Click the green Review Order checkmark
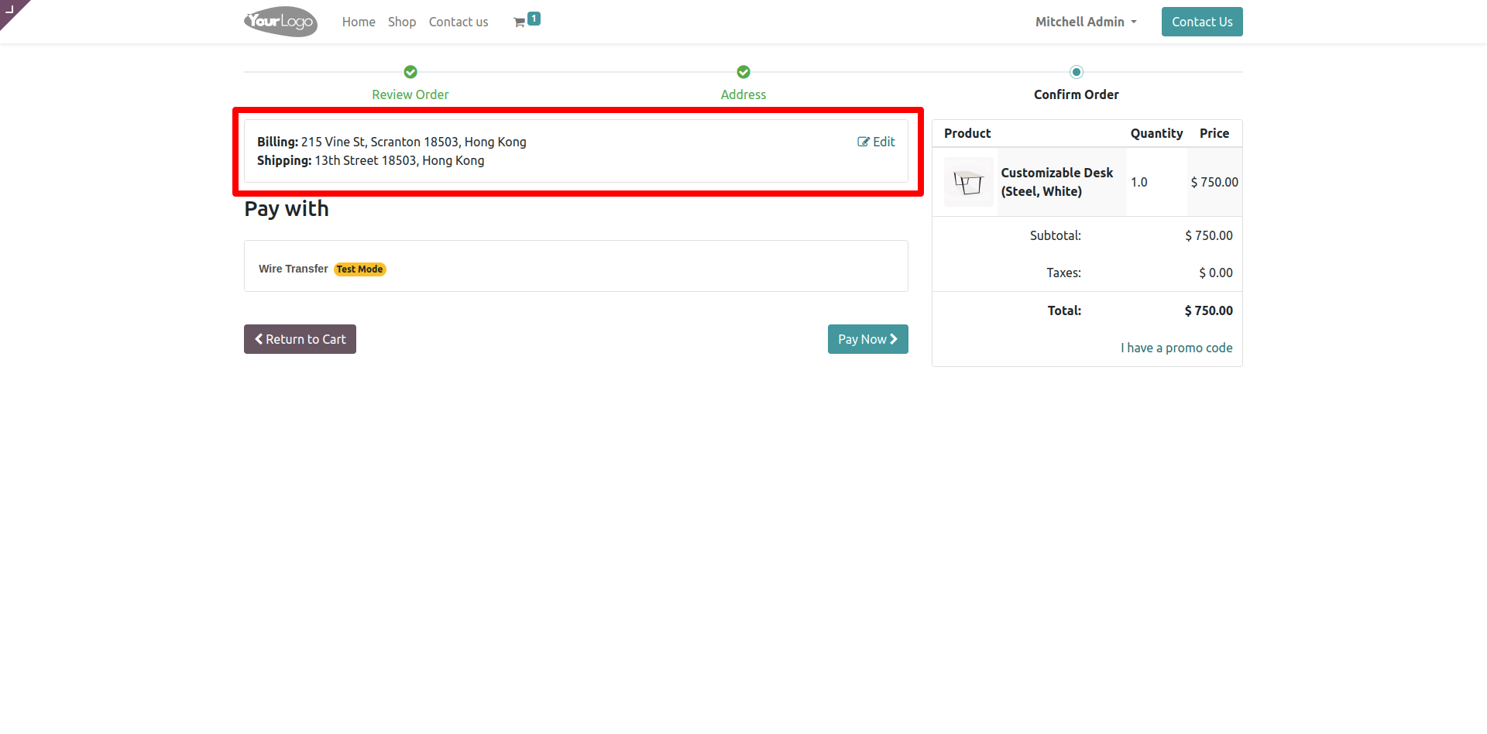This screenshot has height=734, width=1487. pos(410,72)
